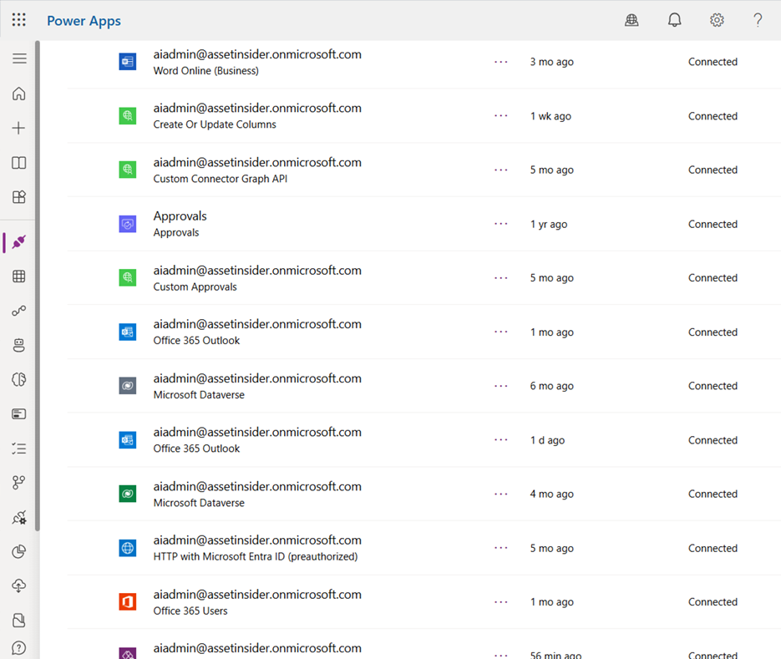Click the plus Create icon in the sidebar
Viewport: 781px width, 659px height.
[x=19, y=128]
